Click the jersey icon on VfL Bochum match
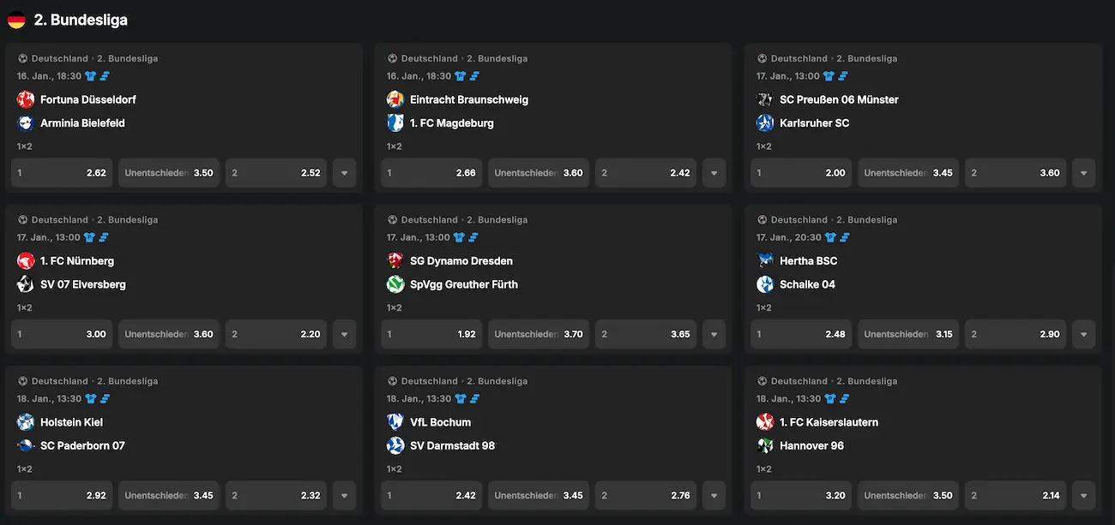Screen dimensions: 1115x525 coord(460,399)
